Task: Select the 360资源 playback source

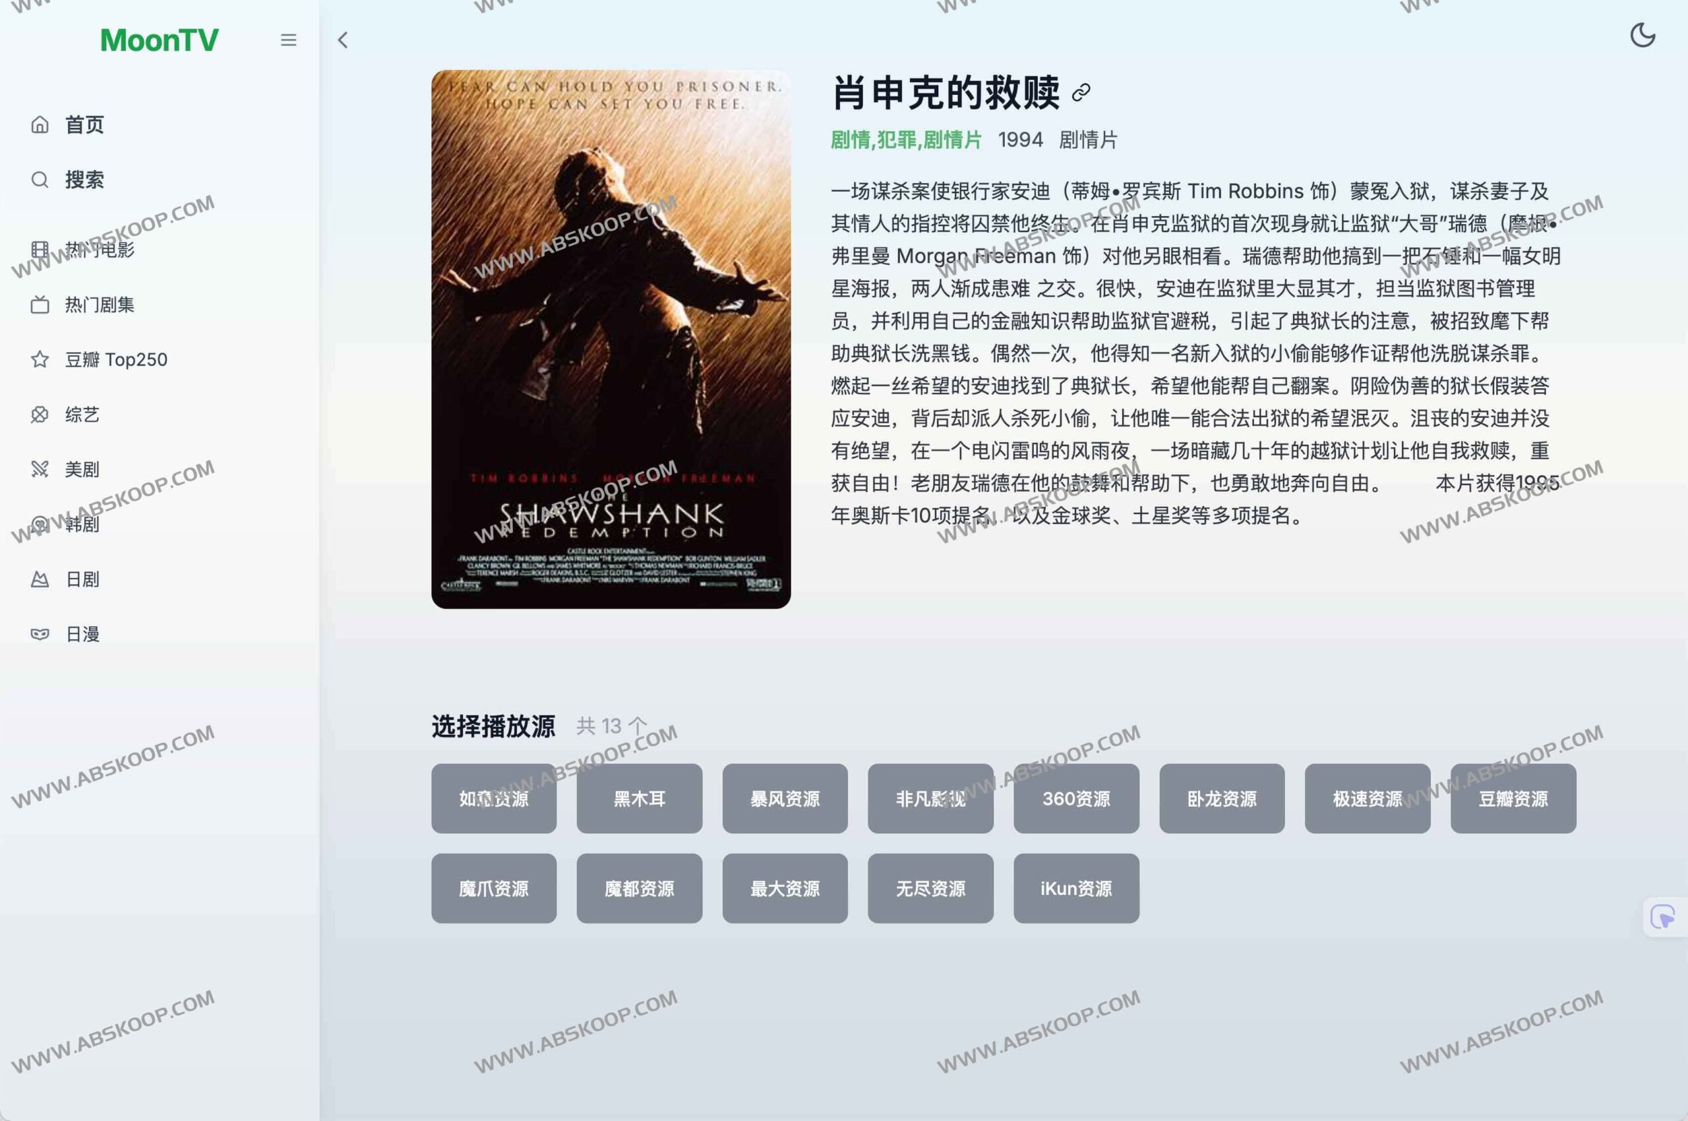Action: point(1075,799)
